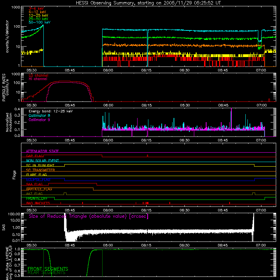Click the HESSI Observing Summary title text
Screen dimensions: 280x280
148,3
